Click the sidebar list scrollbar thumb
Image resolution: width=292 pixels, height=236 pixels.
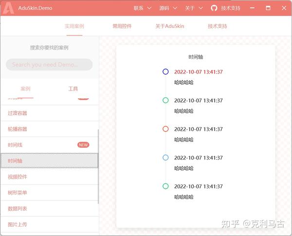pyautogui.click(x=98, y=166)
